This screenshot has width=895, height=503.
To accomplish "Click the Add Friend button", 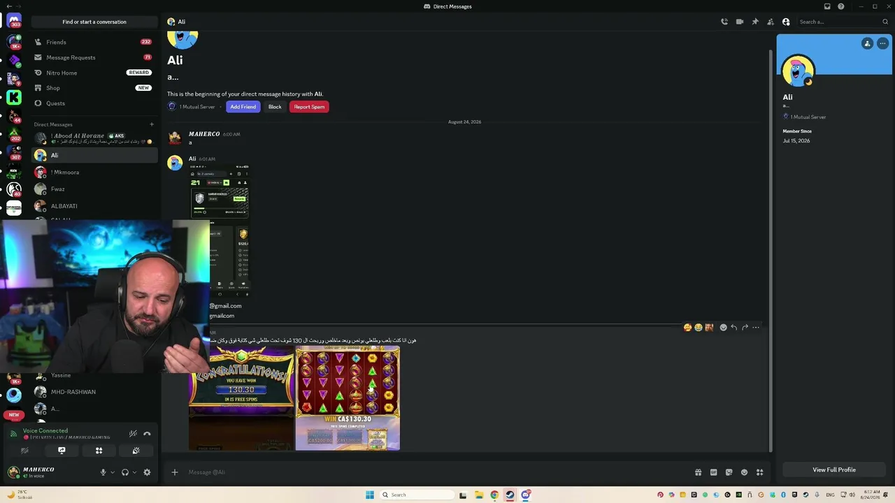I will pyautogui.click(x=243, y=107).
